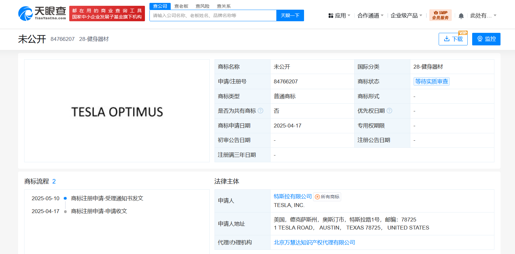
Task: Select the 查关系 search tab
Action: (224, 6)
